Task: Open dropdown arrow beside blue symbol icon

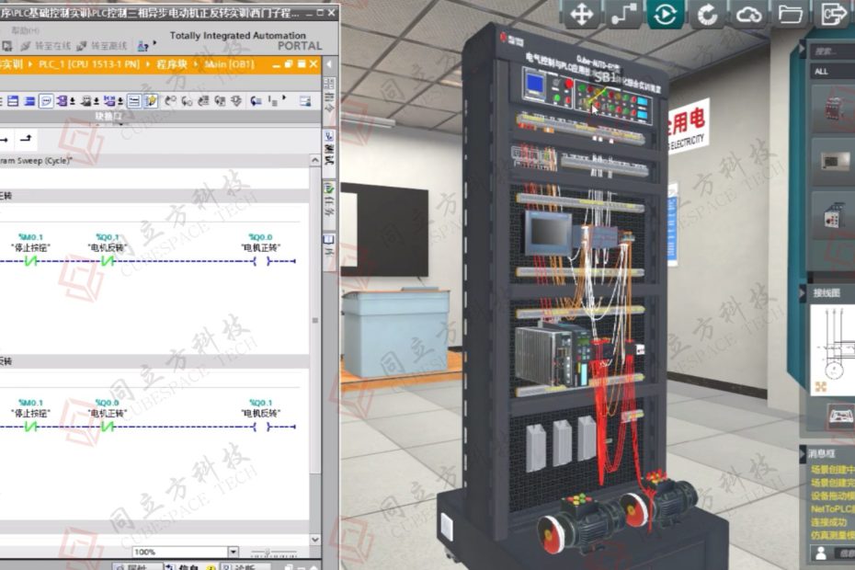Action: pyautogui.click(x=120, y=101)
